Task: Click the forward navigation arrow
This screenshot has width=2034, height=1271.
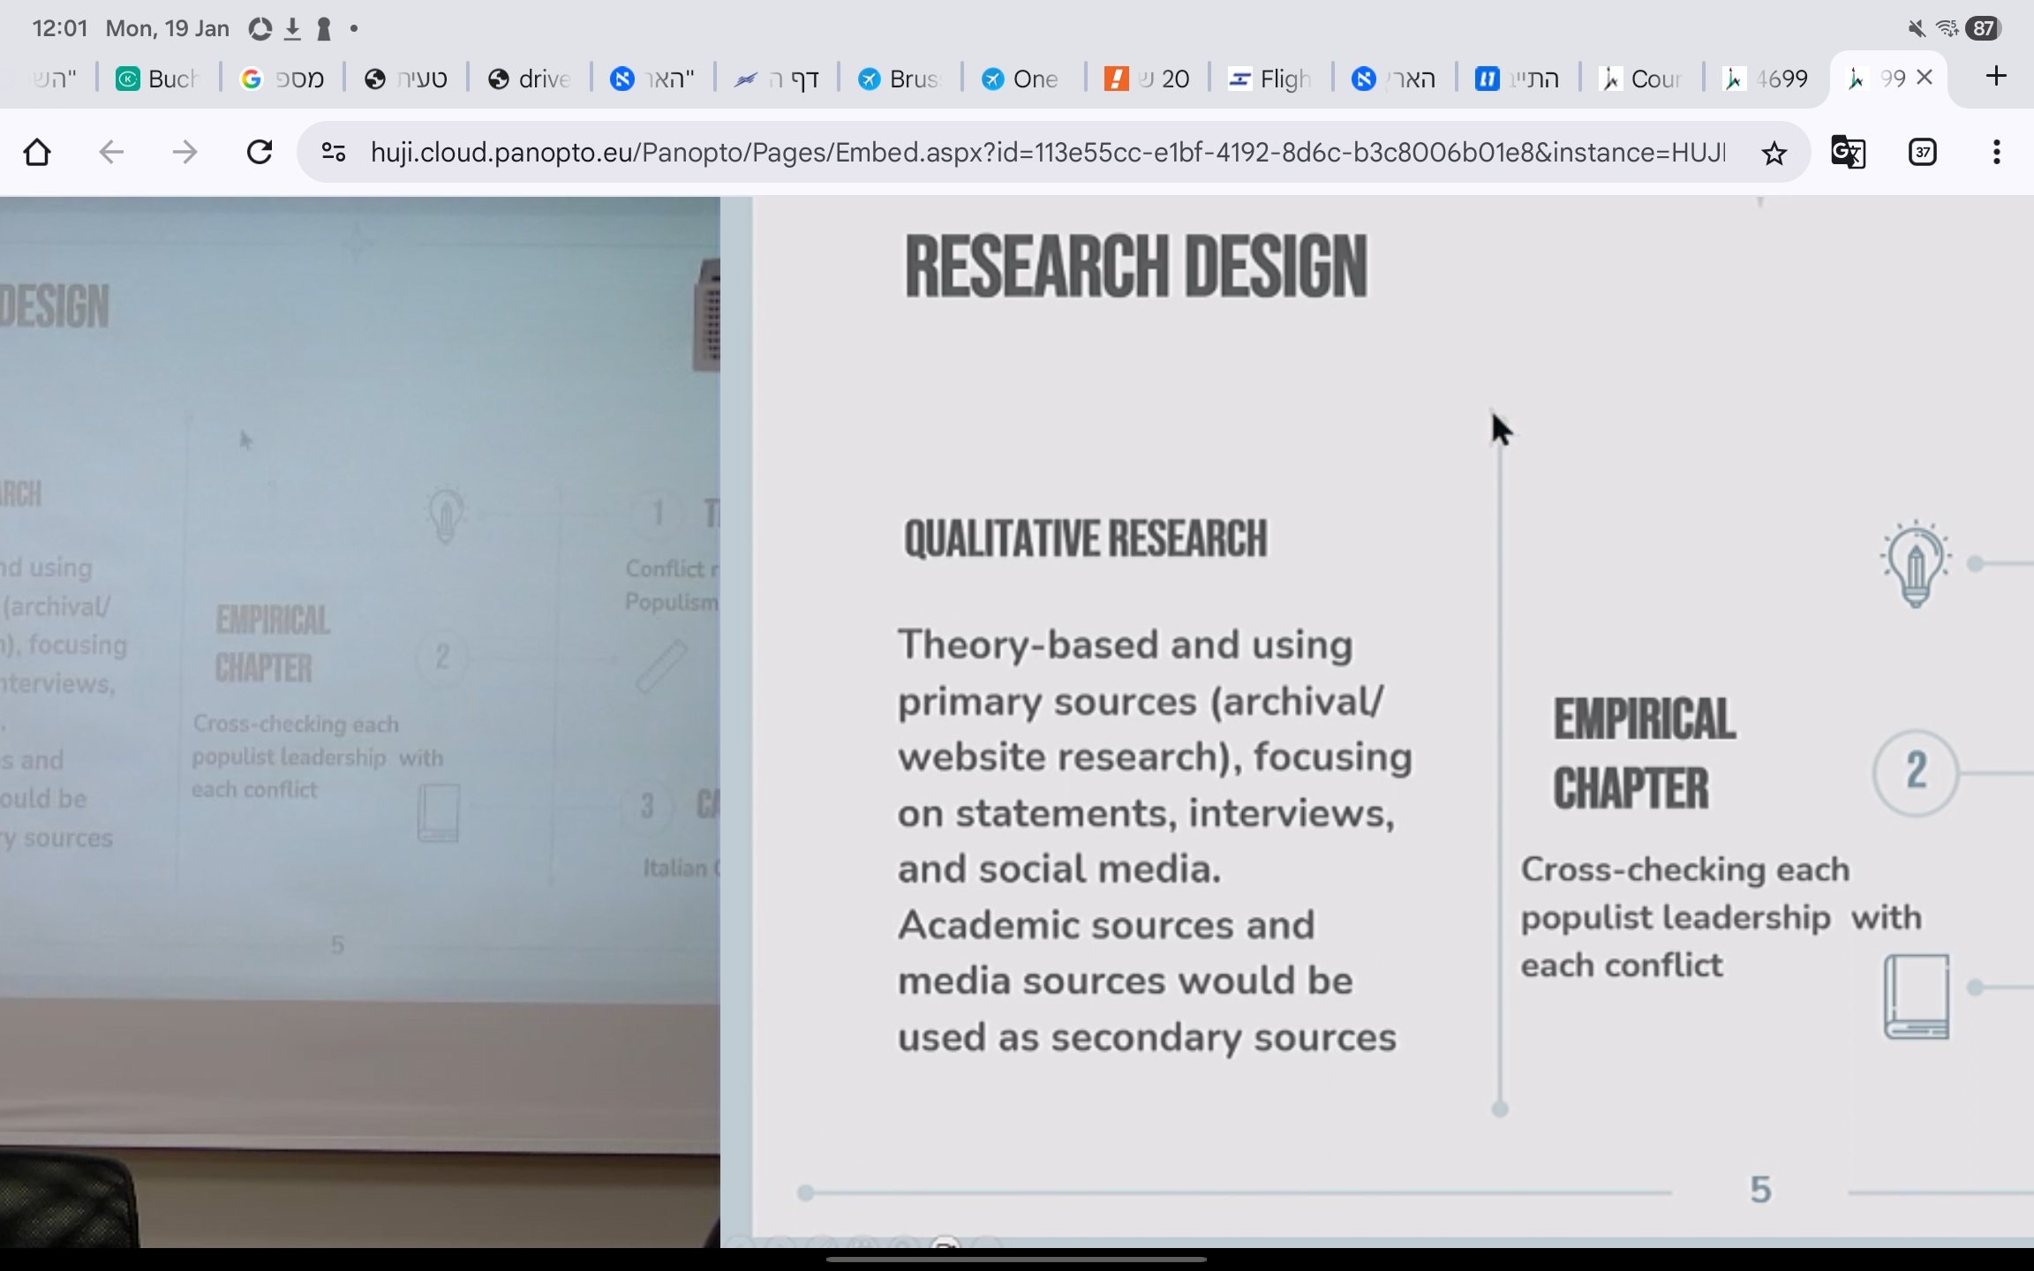Action: (185, 153)
